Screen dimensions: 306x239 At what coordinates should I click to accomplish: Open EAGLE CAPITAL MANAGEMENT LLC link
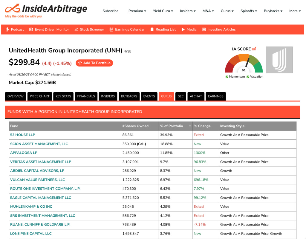(x=41, y=198)
